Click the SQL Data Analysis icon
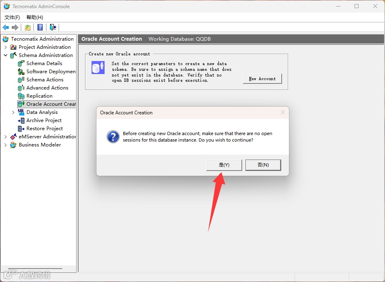Viewport: 385px width, 282px height. 21,112
